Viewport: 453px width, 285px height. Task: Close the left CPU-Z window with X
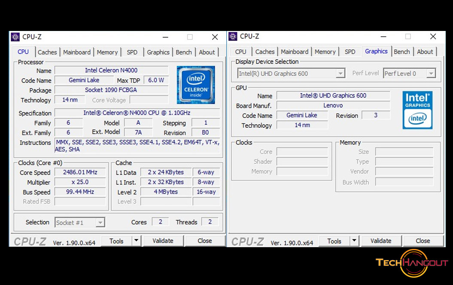click(x=215, y=37)
